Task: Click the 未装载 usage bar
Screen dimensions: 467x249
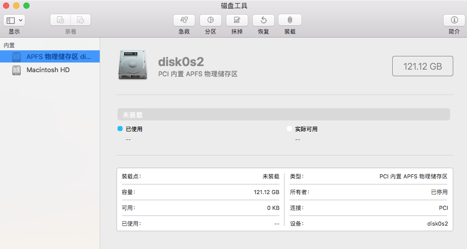Action: coord(283,115)
